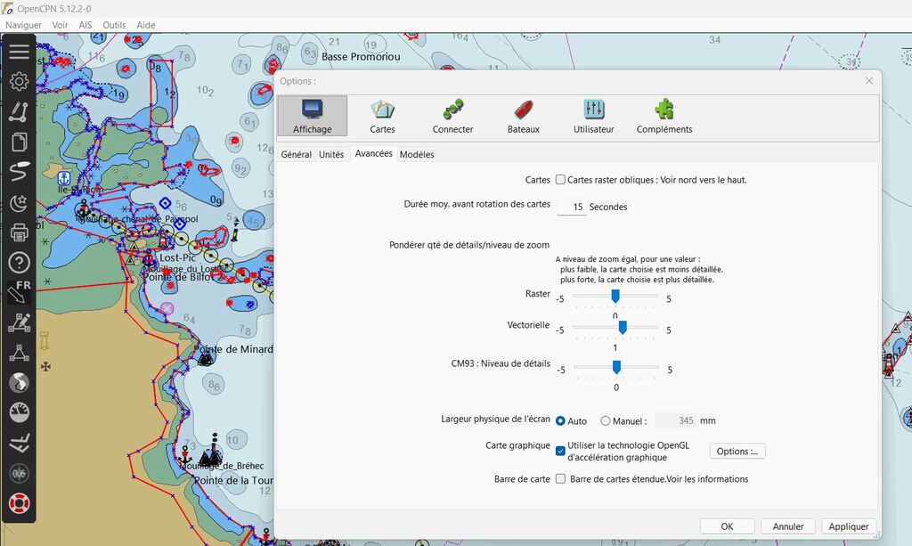The height and width of the screenshot is (546, 912).
Task: Disable the OpenGL acceleration checkbox
Action: [560, 452]
